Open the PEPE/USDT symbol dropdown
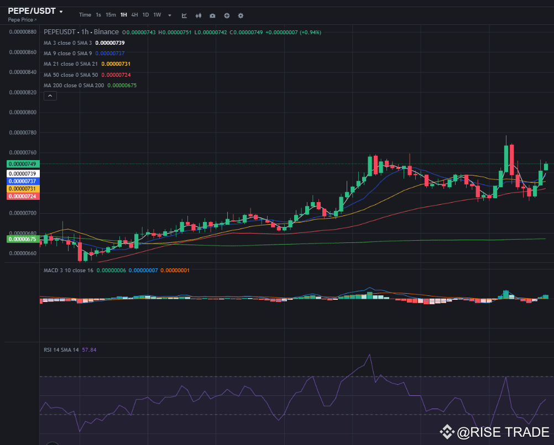This screenshot has height=445, width=554. [x=33, y=10]
